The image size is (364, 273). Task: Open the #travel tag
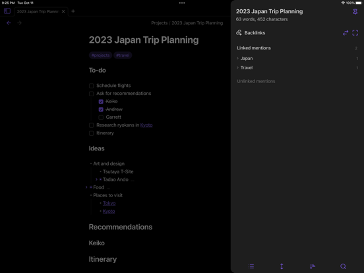click(123, 55)
